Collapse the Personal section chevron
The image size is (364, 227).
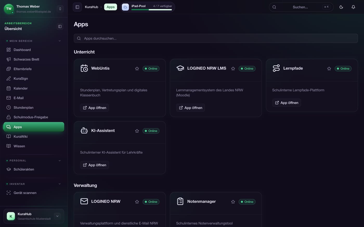60,161
